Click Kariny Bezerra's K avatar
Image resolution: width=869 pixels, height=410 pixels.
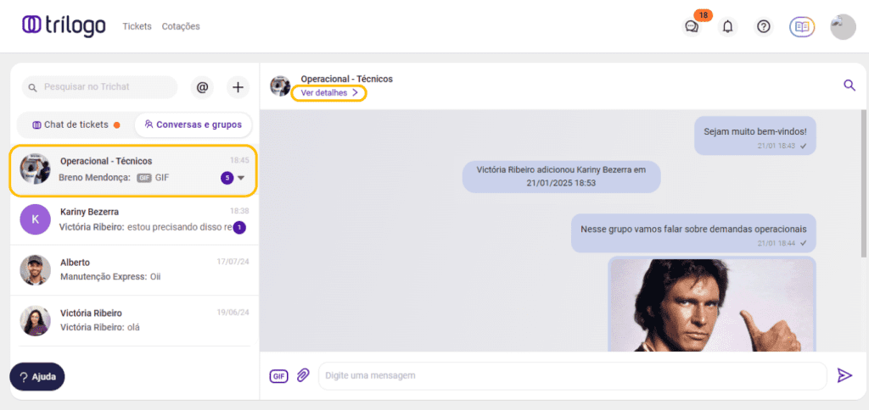tap(36, 219)
